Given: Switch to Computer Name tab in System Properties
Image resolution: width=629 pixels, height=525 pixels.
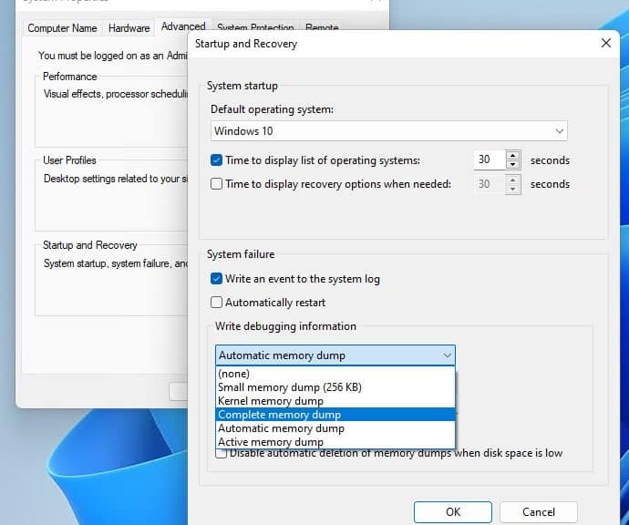Looking at the screenshot, I should [62, 28].
